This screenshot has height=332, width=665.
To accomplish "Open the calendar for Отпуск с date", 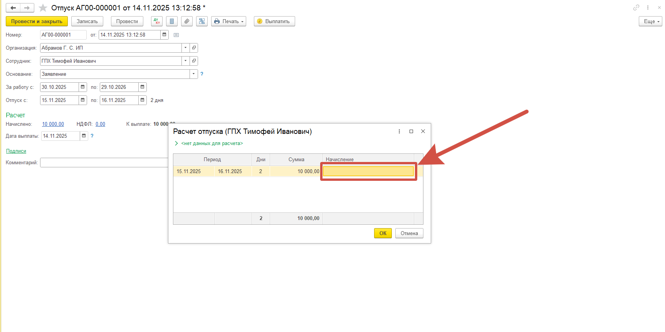I will 83,100.
